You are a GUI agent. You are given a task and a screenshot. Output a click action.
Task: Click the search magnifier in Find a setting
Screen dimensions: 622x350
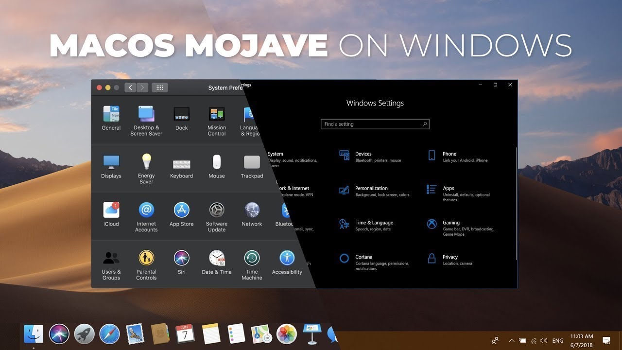[424, 124]
